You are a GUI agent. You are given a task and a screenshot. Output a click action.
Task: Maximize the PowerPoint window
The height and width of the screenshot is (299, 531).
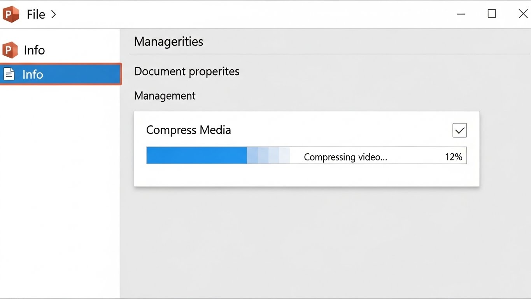[x=492, y=14]
